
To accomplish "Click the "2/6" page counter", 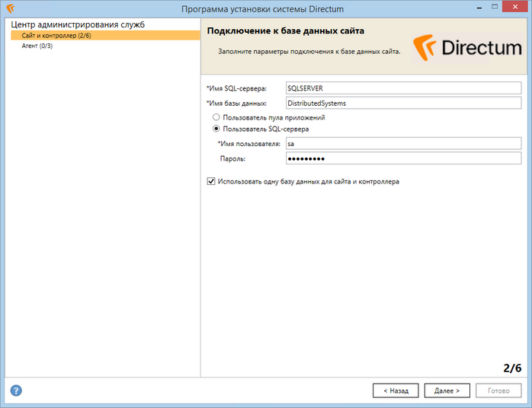I will click(512, 368).
